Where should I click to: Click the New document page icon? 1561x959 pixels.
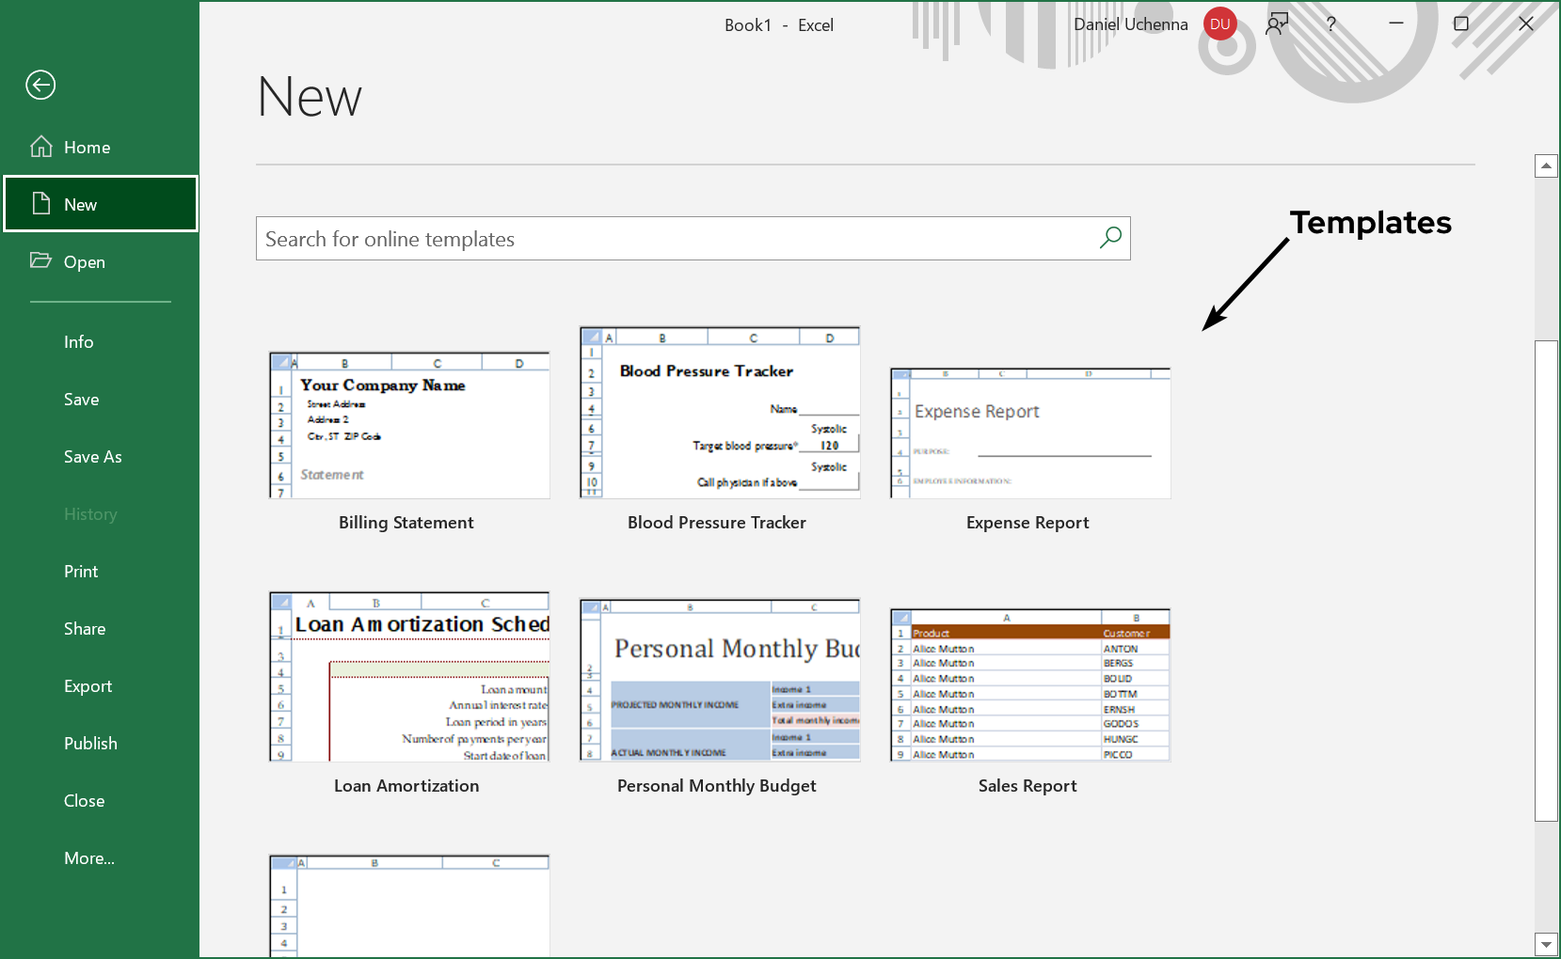click(x=41, y=203)
